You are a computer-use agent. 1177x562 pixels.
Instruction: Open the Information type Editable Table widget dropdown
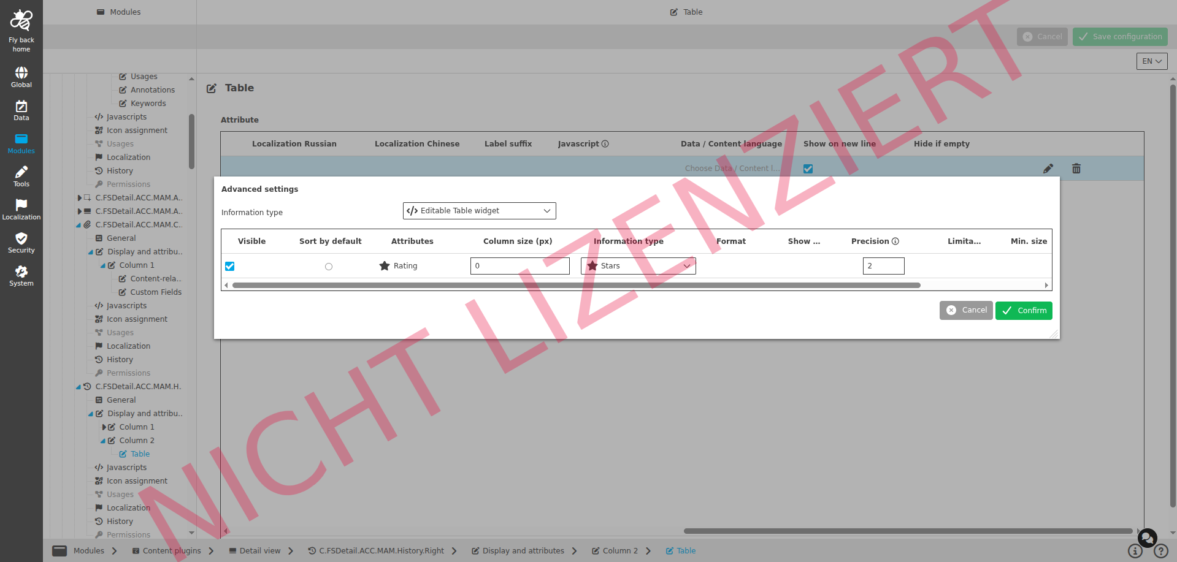[x=480, y=211]
